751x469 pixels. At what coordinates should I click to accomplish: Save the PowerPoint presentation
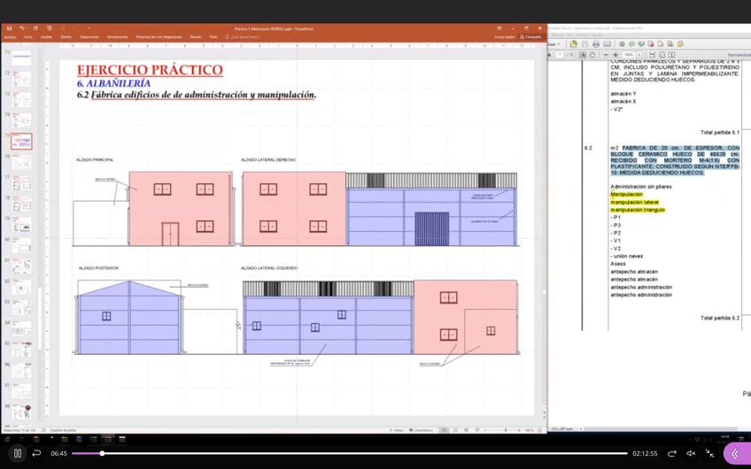[9, 28]
